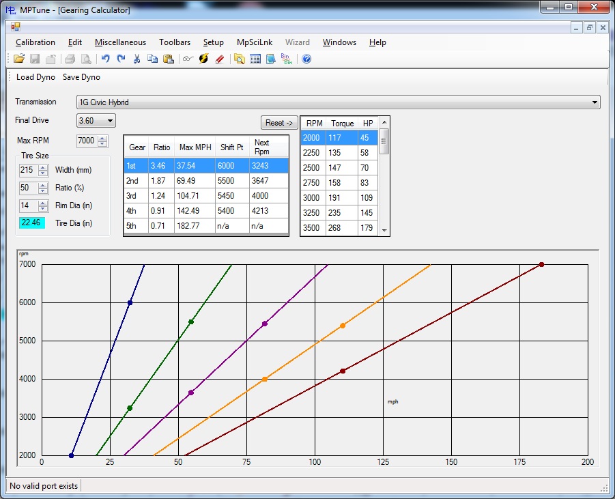This screenshot has width=615, height=499.
Task: Click the 104.71 Max MPH cell
Action: tap(195, 196)
